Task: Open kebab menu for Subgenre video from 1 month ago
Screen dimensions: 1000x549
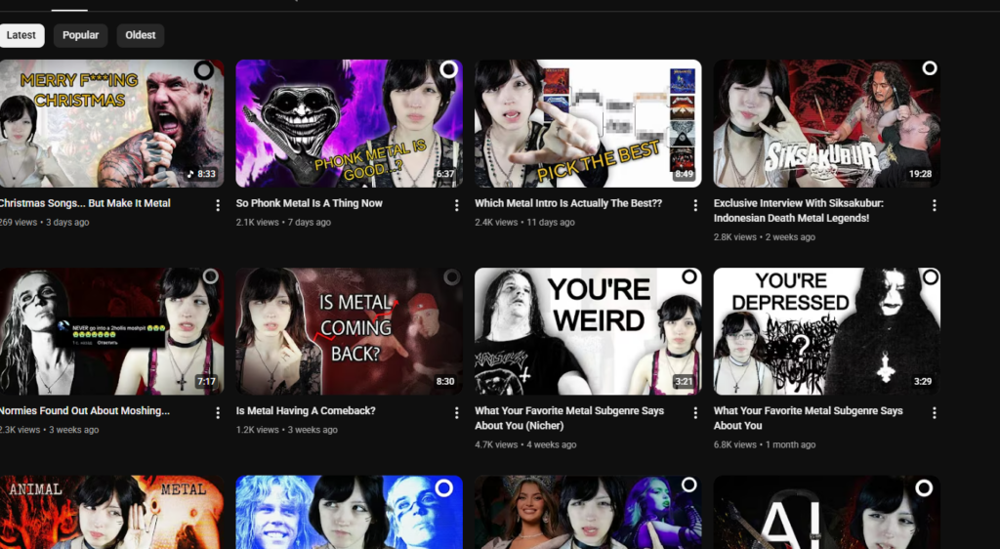Action: (x=934, y=412)
